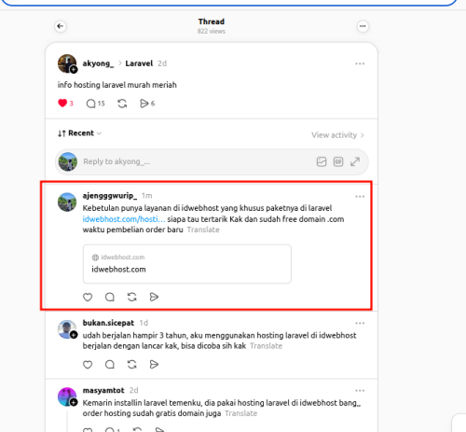Share bukan.sicepat reply
The height and width of the screenshot is (432, 466).
click(154, 364)
